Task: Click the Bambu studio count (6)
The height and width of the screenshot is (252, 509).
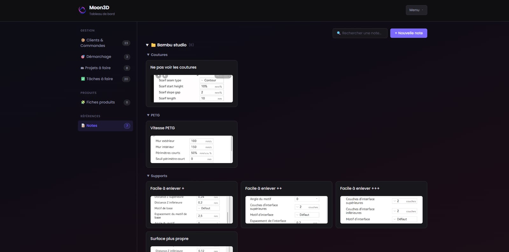Action: [191, 45]
